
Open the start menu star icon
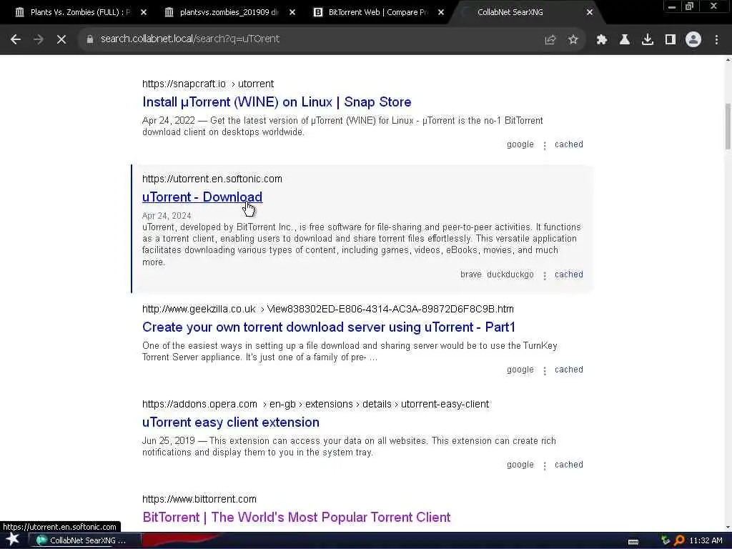coord(13,540)
